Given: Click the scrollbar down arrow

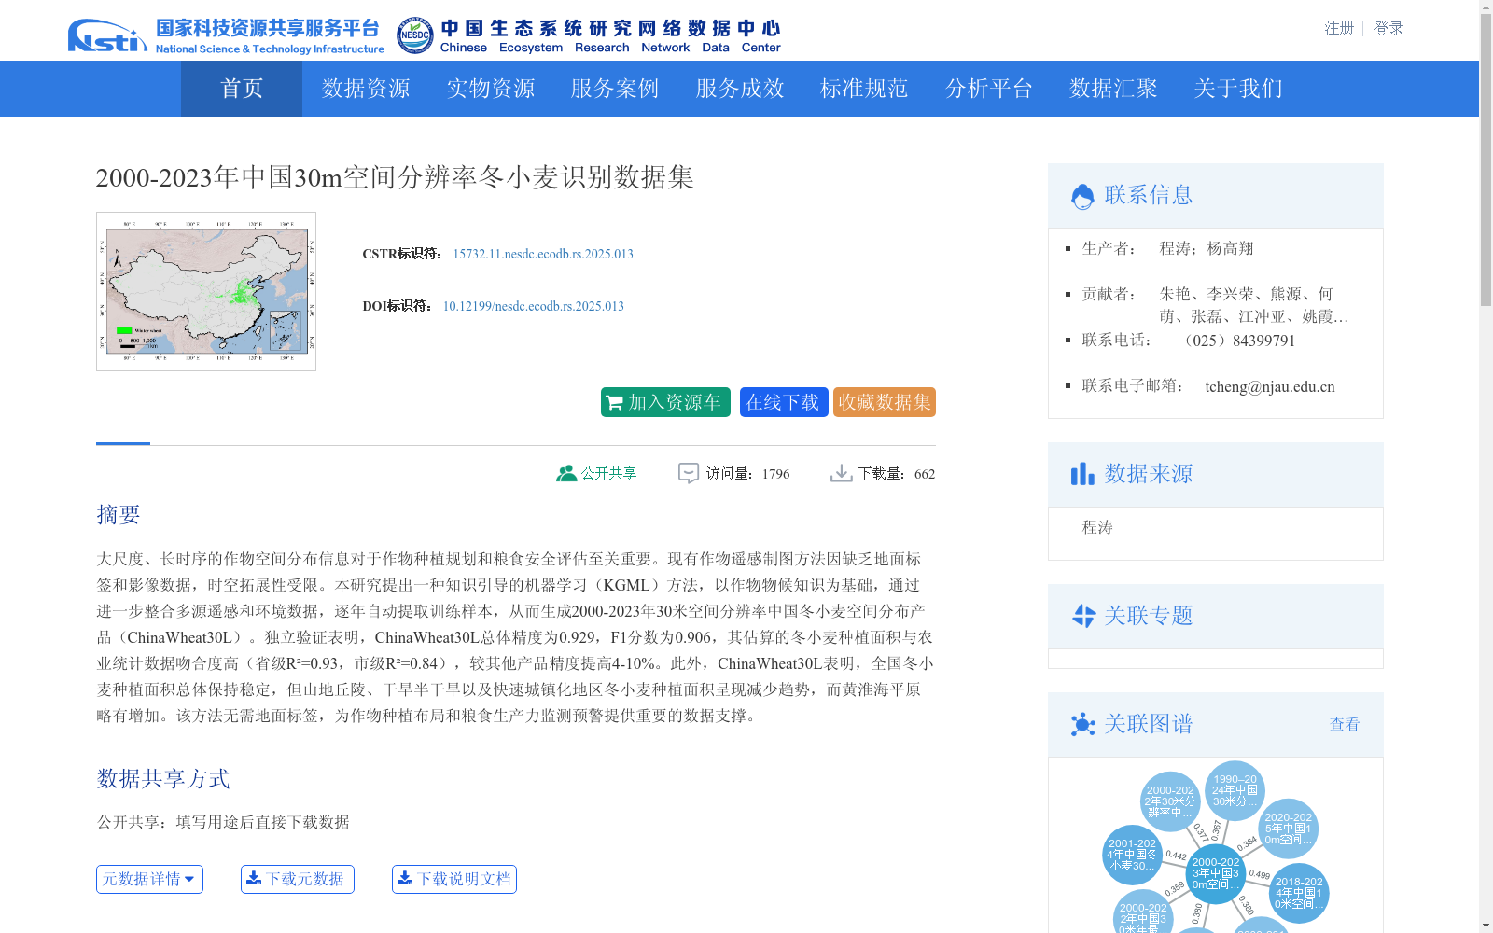Looking at the screenshot, I should tap(1486, 926).
